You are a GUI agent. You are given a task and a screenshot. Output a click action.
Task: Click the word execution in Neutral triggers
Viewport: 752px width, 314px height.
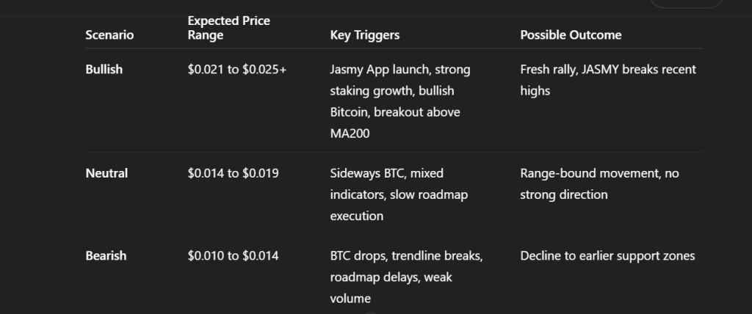point(357,216)
